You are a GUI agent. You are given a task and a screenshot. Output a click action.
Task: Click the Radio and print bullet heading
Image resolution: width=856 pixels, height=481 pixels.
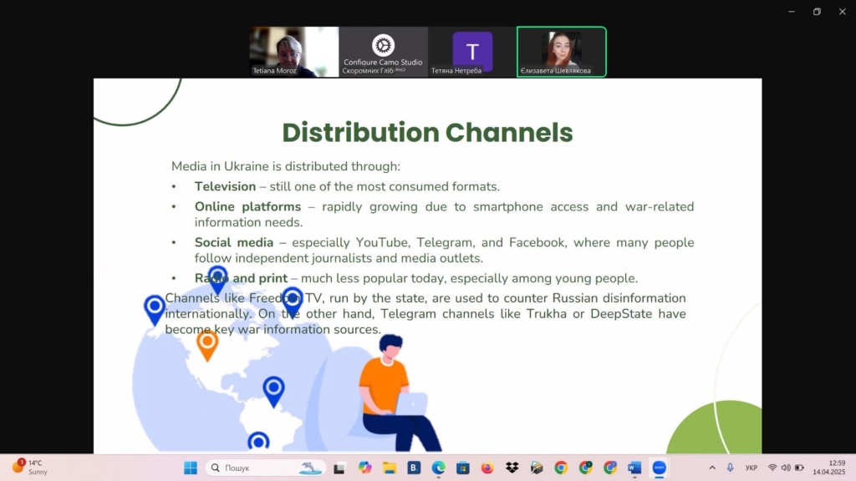241,278
